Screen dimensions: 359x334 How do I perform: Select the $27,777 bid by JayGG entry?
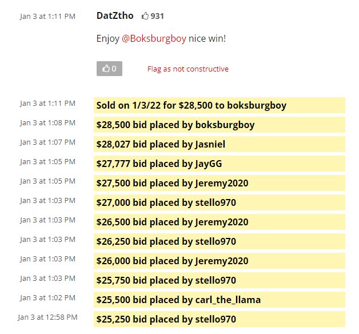click(x=220, y=164)
